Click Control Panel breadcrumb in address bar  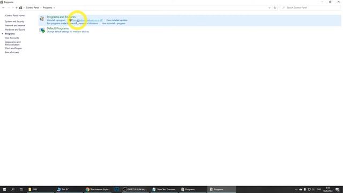[x=32, y=8]
